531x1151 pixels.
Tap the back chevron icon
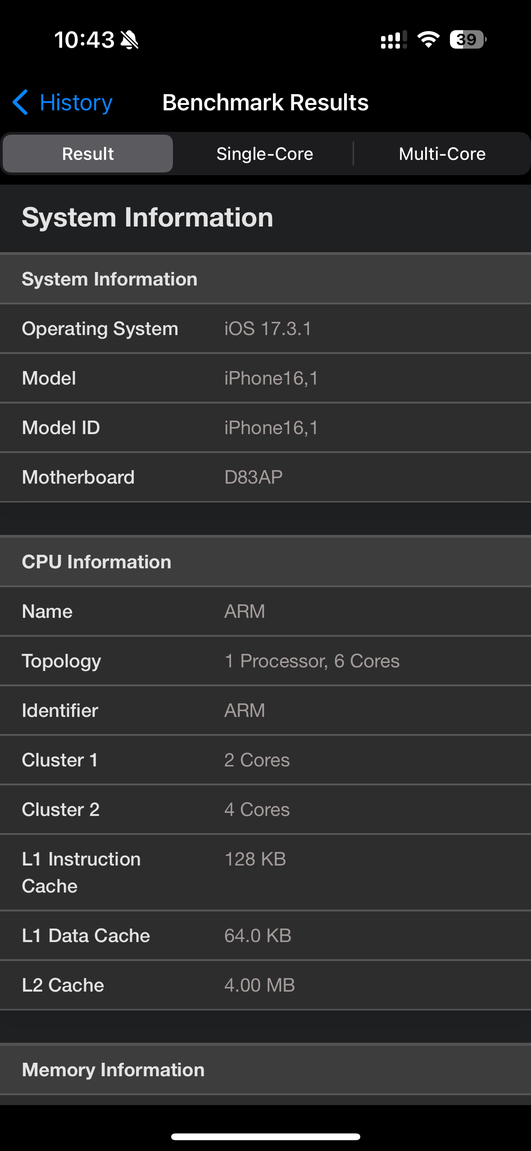21,102
